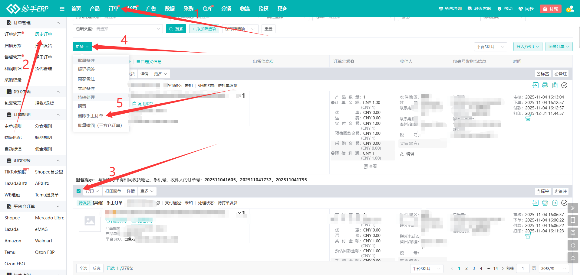Image resolution: width=580 pixels, height=275 pixels.
Task: Click the 查看 link under order amount
Action: 371,166
